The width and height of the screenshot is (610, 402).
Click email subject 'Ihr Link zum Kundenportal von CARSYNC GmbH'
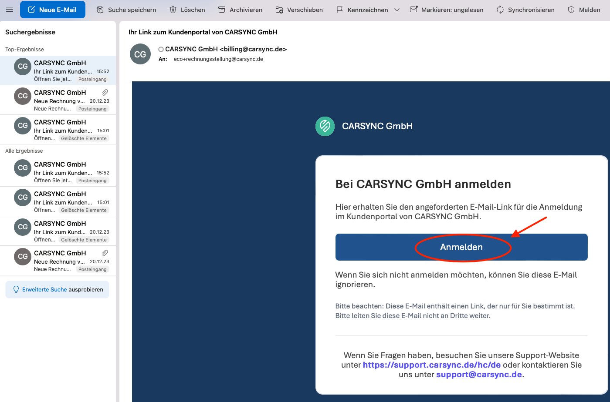tap(203, 32)
